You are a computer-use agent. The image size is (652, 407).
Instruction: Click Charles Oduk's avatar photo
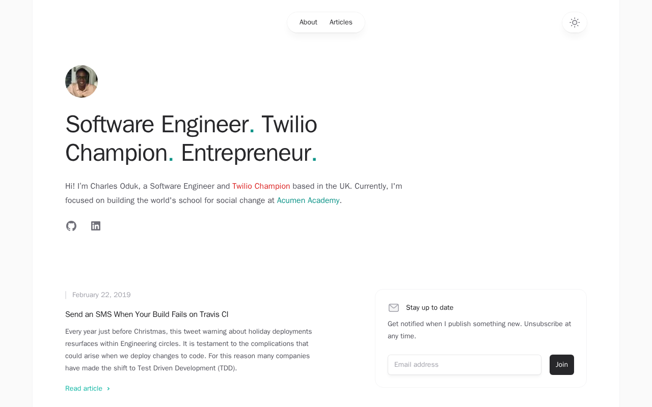(x=81, y=81)
